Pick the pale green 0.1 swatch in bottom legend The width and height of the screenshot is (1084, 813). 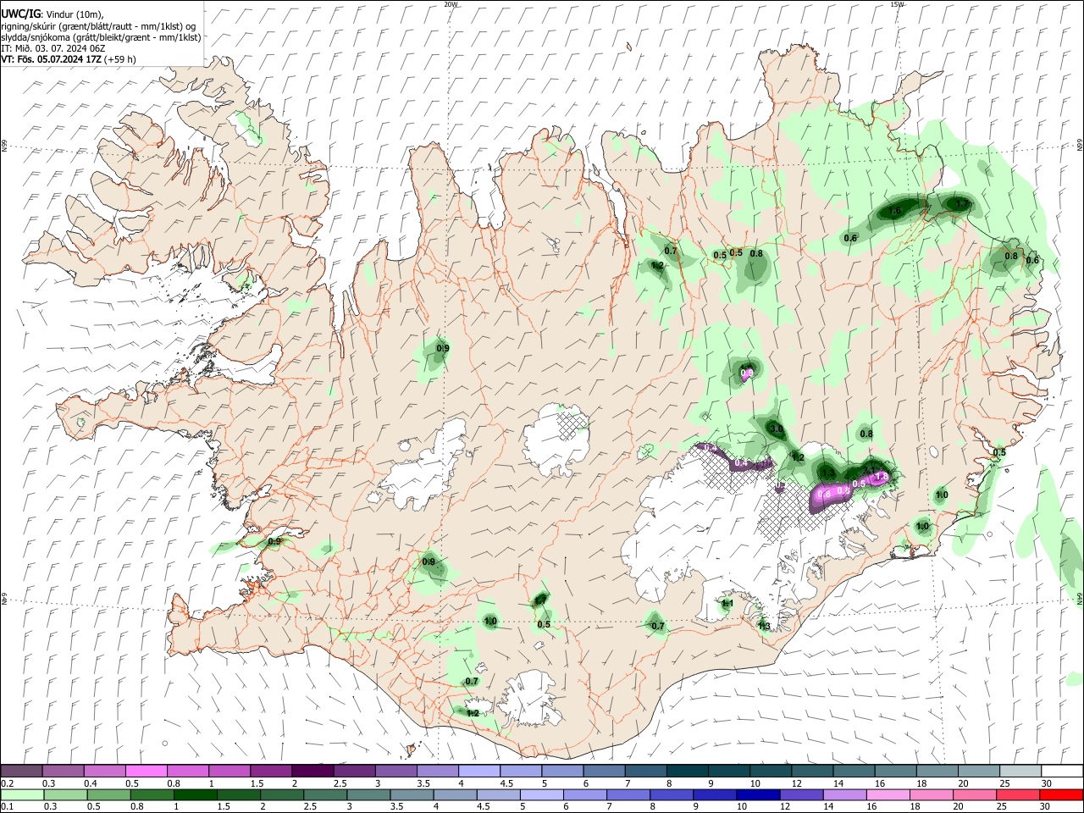click(21, 795)
